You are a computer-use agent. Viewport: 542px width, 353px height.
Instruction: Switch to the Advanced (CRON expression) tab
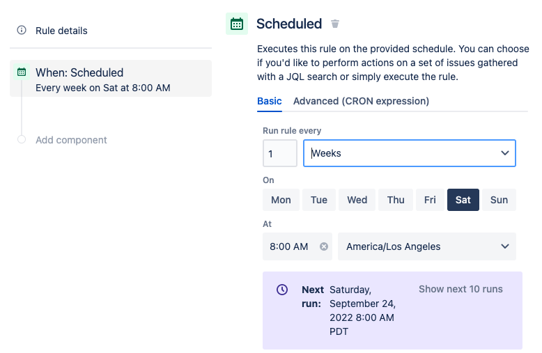(x=361, y=101)
